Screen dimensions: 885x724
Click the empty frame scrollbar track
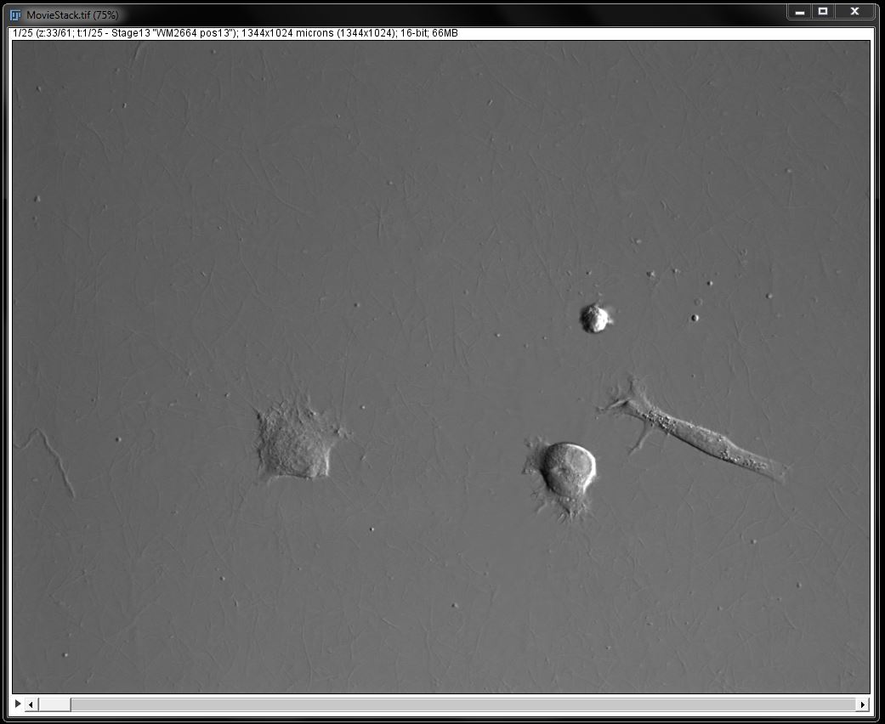coord(463,704)
